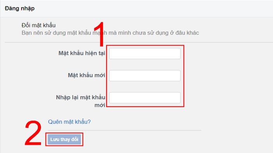Screen dimensions: 273x153
Task: Click the Đăng nhập section header
Action: point(19,8)
